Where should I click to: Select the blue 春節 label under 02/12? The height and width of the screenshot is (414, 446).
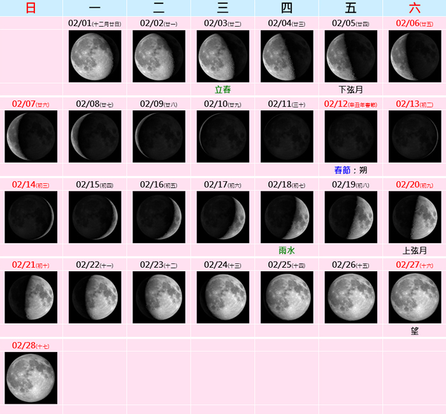(x=342, y=170)
